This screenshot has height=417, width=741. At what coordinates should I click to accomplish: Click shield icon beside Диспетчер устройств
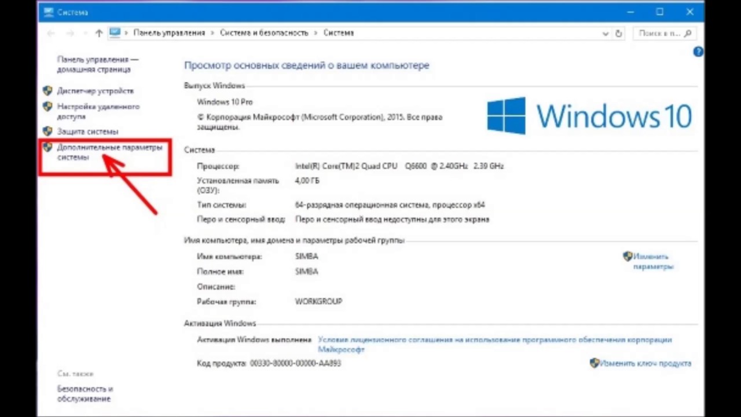47,91
